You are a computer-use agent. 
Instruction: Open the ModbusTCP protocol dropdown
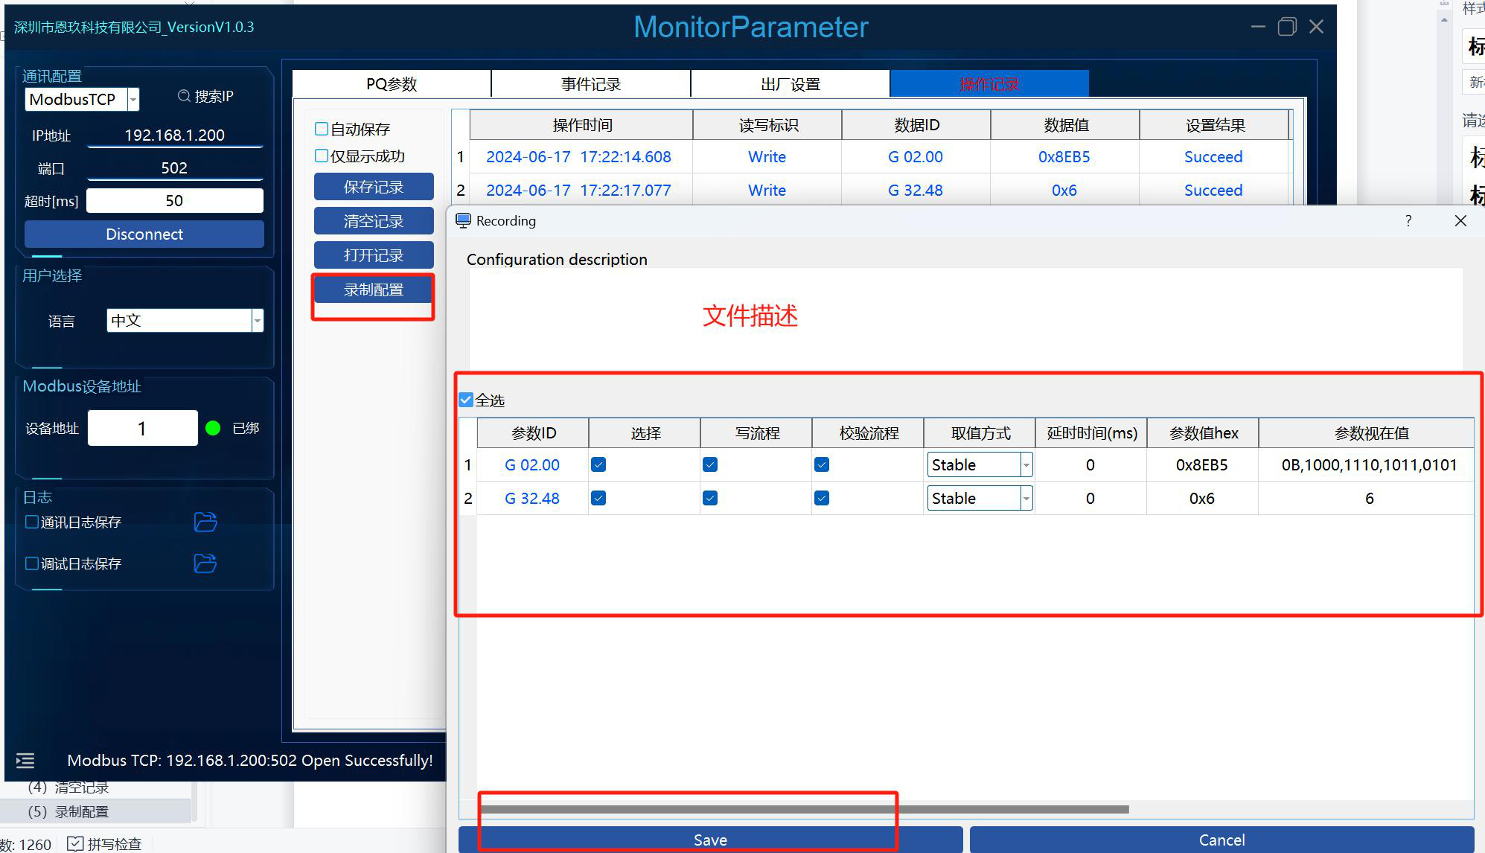pos(133,99)
